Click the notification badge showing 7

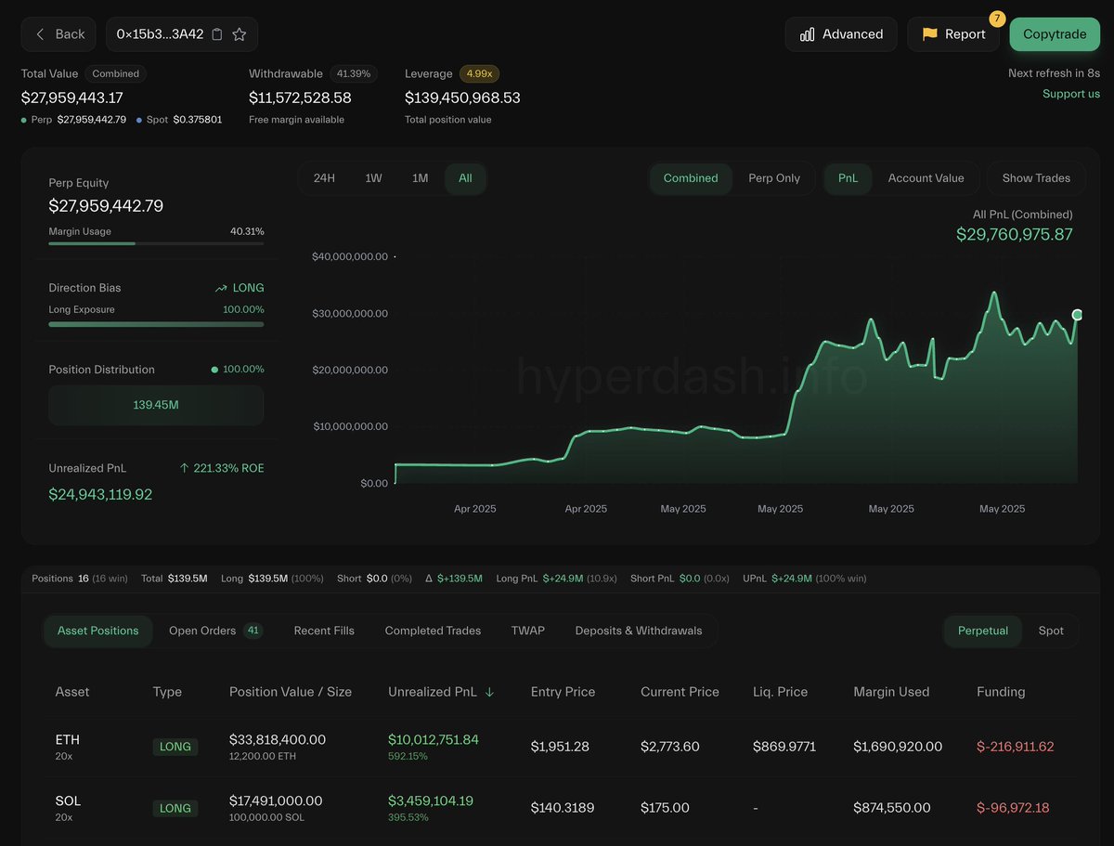tap(997, 19)
